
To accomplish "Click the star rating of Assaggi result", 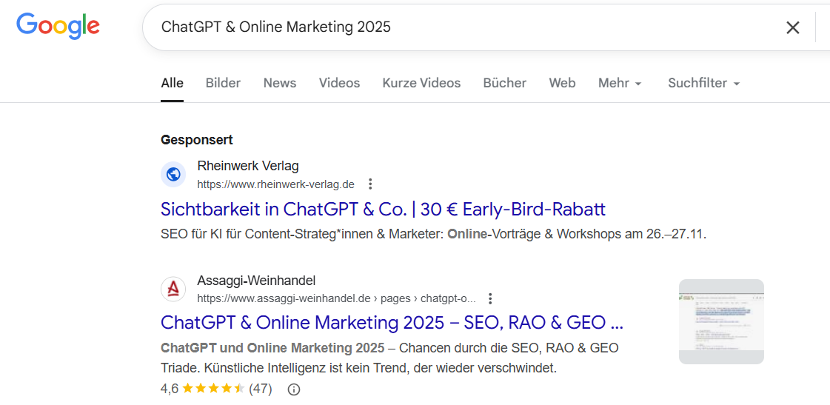I will click(213, 389).
